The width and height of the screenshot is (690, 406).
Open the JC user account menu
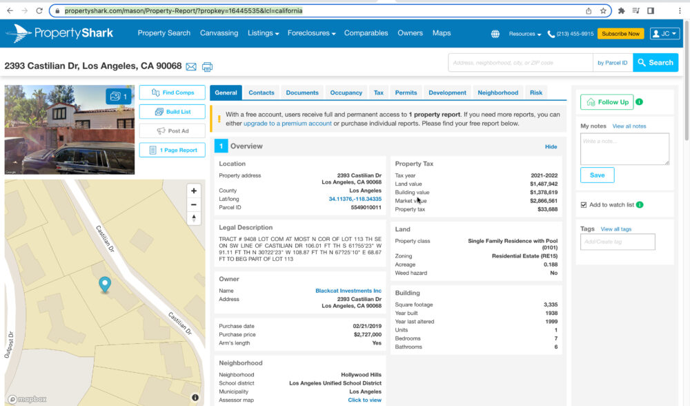click(664, 34)
